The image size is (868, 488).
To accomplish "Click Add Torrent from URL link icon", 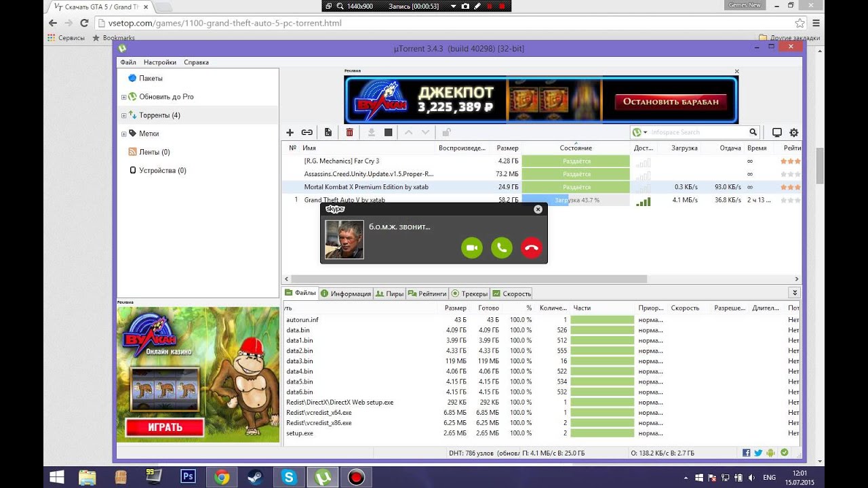I will coord(307,132).
